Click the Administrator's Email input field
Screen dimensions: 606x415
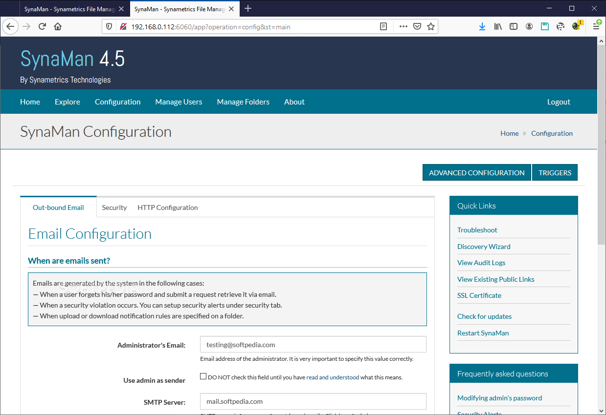313,344
